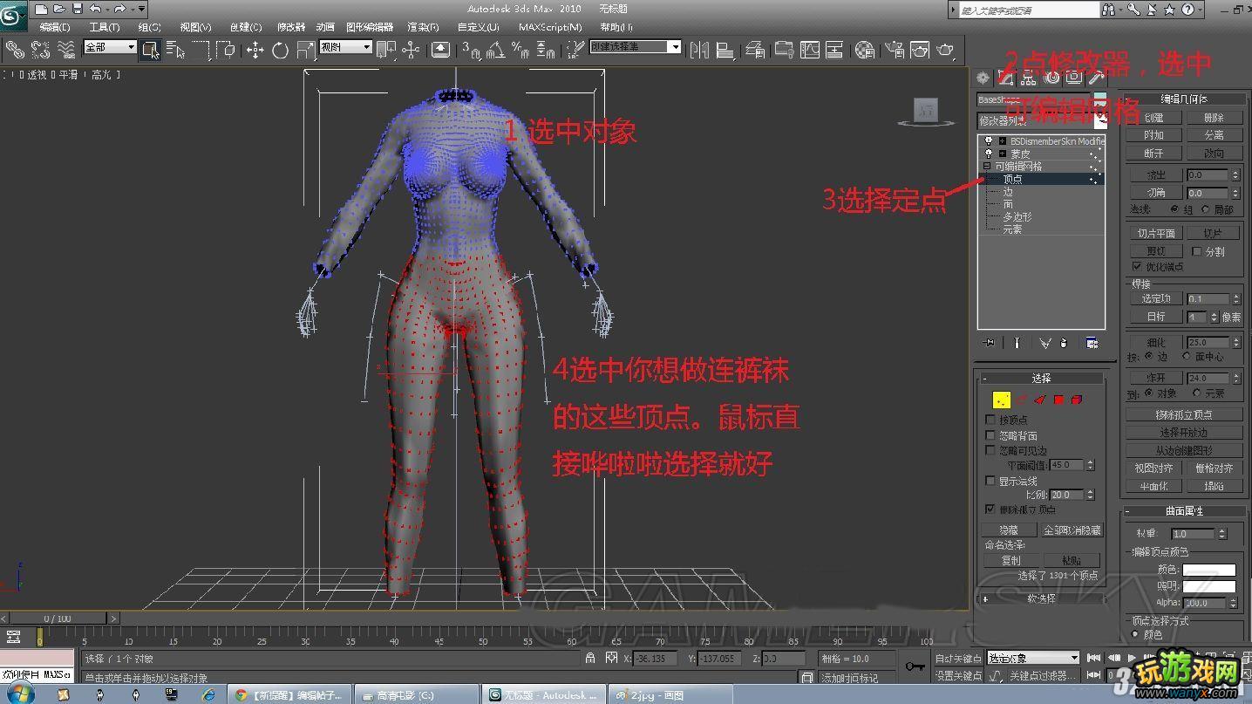This screenshot has height=704, width=1252.
Task: Click the 隐藏 button
Action: pyautogui.click(x=1009, y=530)
